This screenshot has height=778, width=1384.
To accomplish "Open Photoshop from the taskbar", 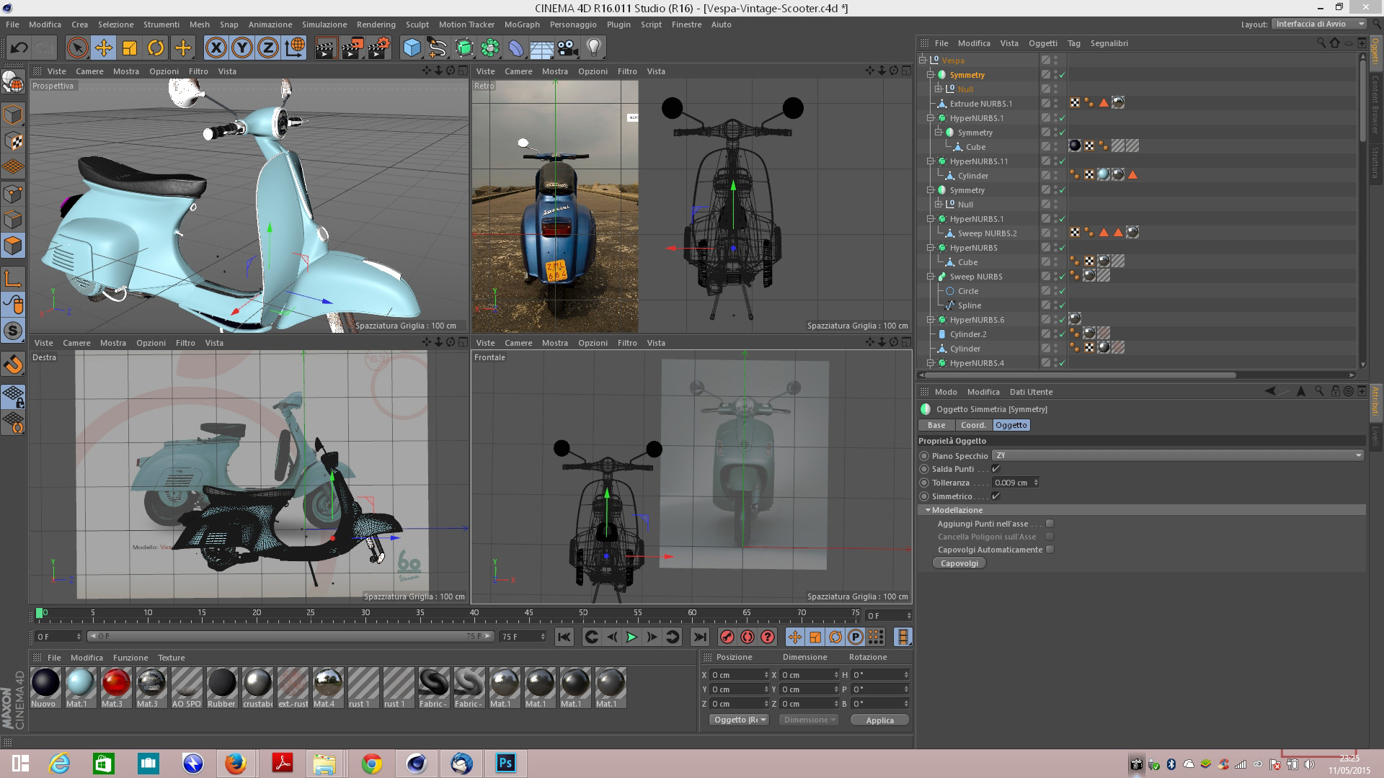I will [506, 764].
